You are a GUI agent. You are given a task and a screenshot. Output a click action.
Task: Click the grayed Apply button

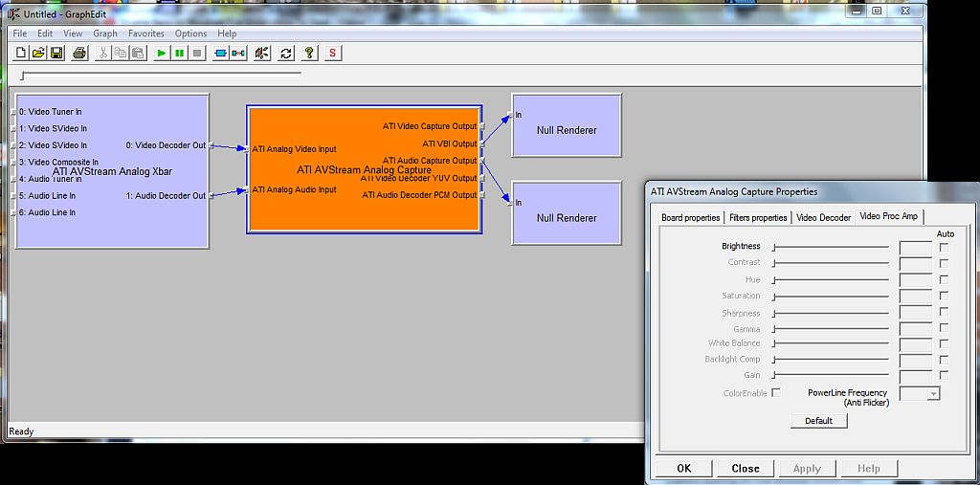[807, 468]
